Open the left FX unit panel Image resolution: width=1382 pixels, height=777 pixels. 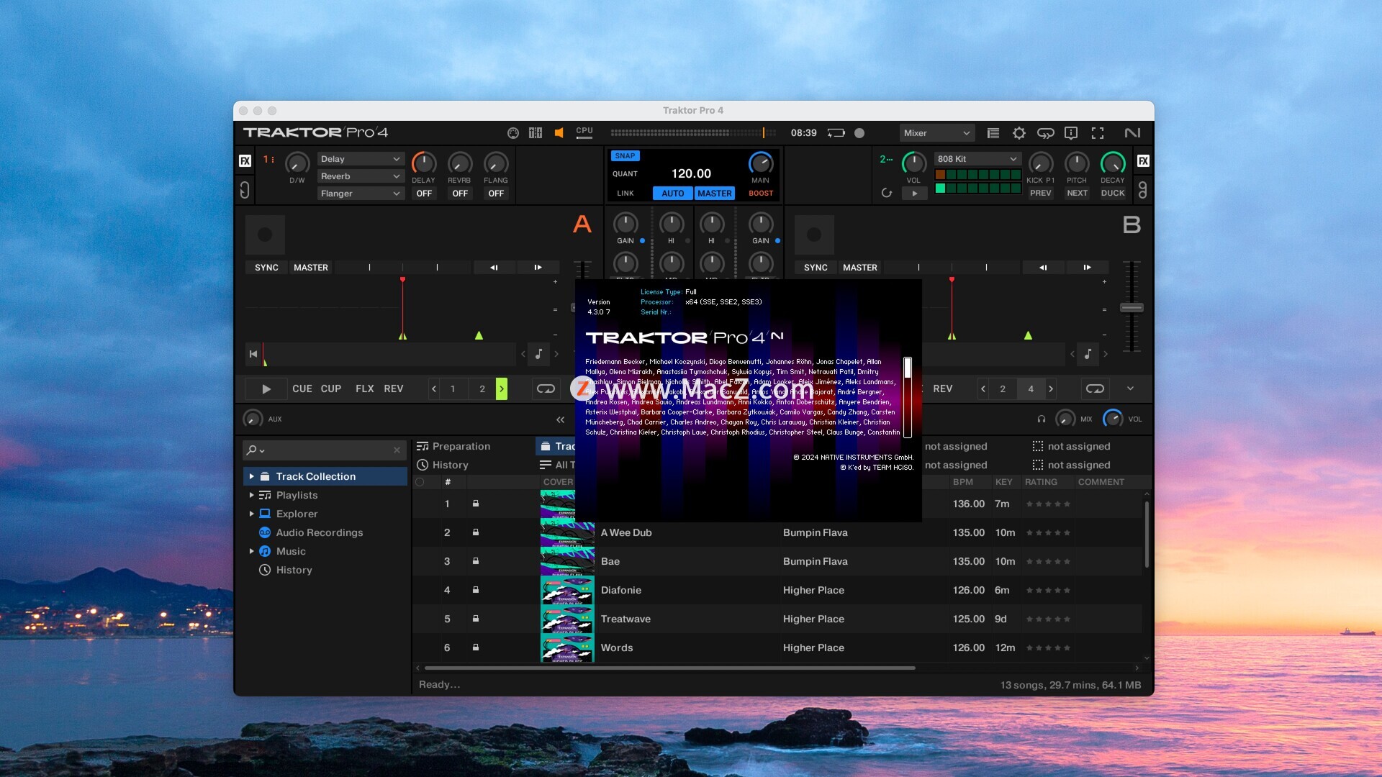245,160
